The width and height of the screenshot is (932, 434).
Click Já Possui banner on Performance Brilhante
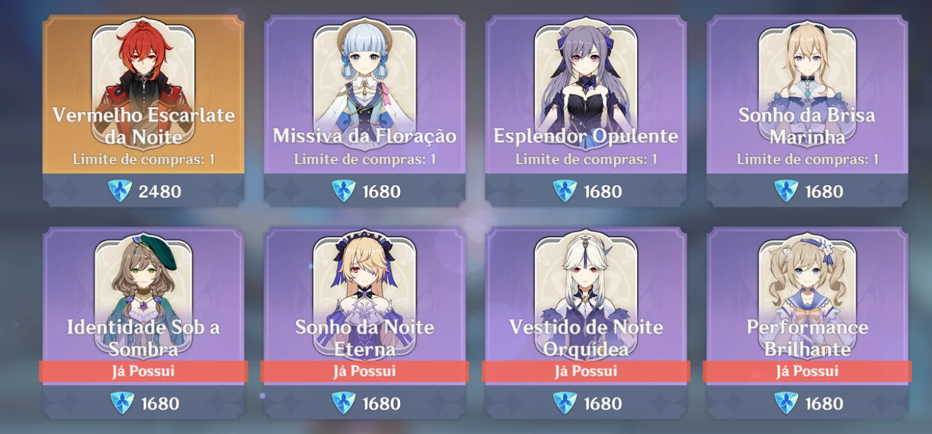click(807, 371)
